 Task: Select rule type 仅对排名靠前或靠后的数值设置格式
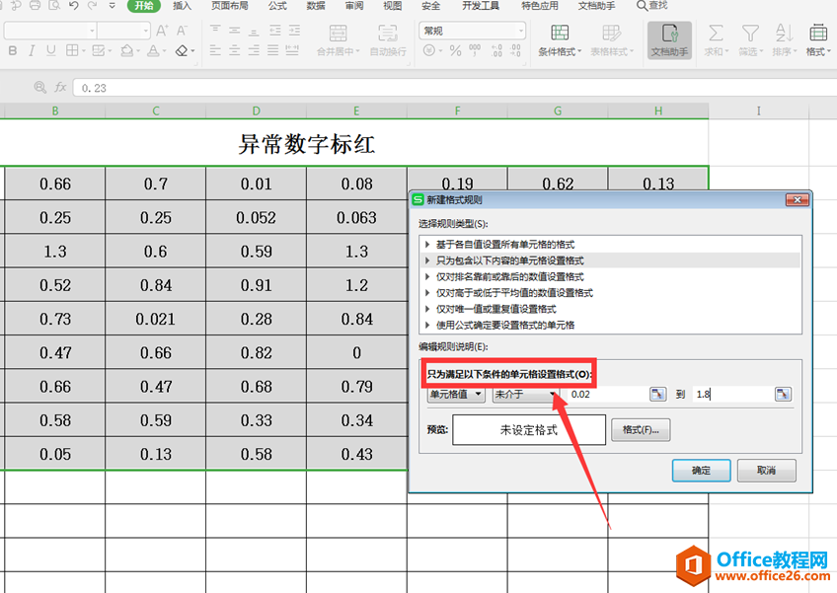pos(610,276)
